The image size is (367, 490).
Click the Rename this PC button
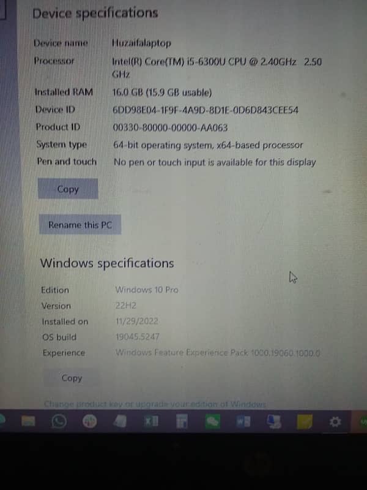click(x=80, y=225)
